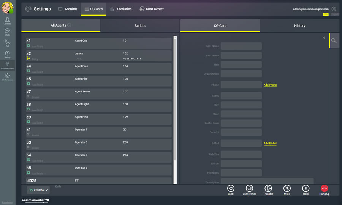Select agent row a2 James
The width and height of the screenshot is (342, 205).
pos(99,56)
